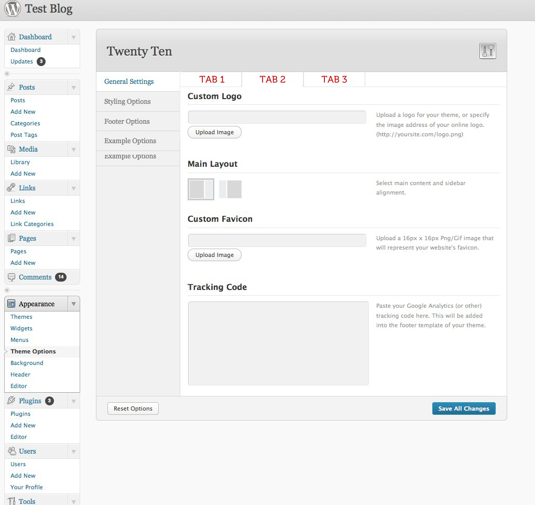
Task: Open the first Example Options section
Action: coord(138,141)
